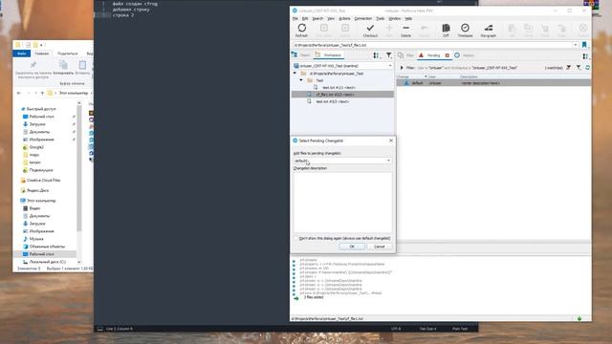
Task: Switch to the Files tab in right pane
Action: coord(405,55)
